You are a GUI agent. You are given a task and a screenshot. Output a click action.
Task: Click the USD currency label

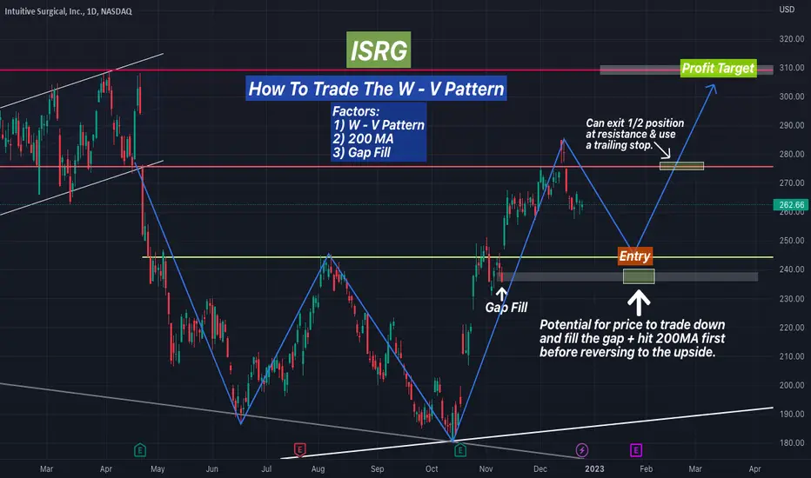coord(787,10)
